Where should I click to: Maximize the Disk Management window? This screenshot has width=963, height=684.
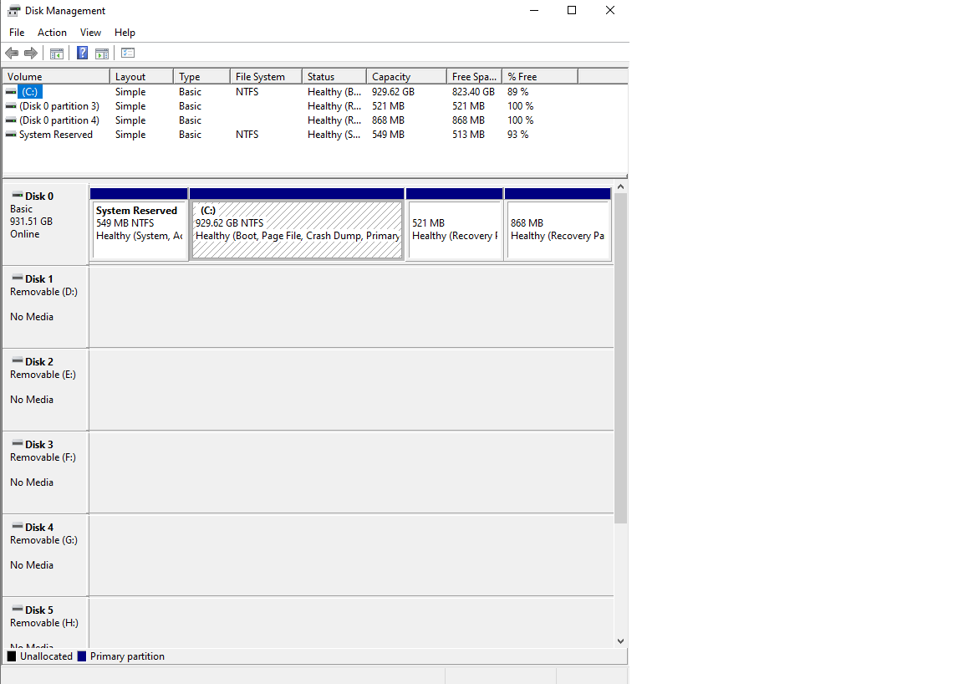coord(572,10)
